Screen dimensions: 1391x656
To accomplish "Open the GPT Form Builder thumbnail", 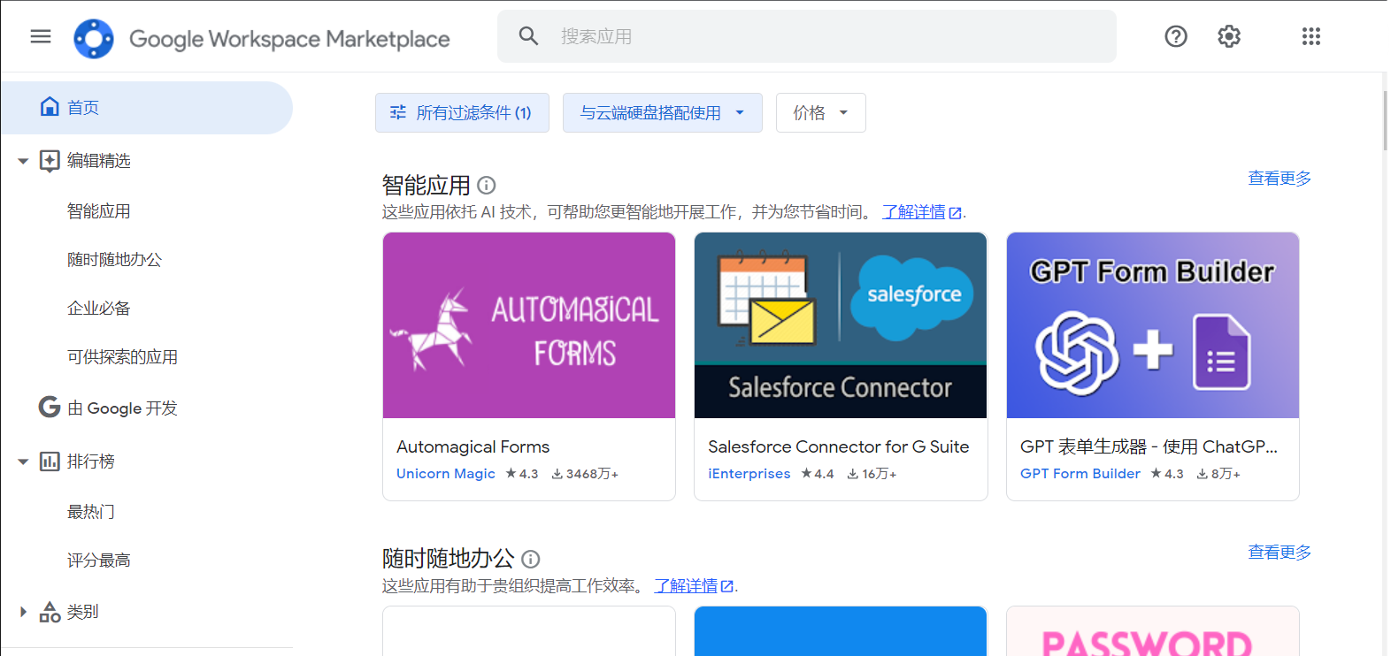I will coord(1153,325).
